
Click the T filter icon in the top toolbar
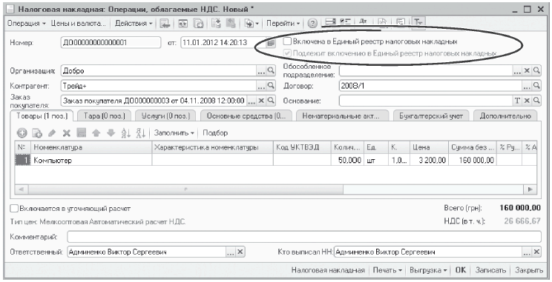point(418,22)
